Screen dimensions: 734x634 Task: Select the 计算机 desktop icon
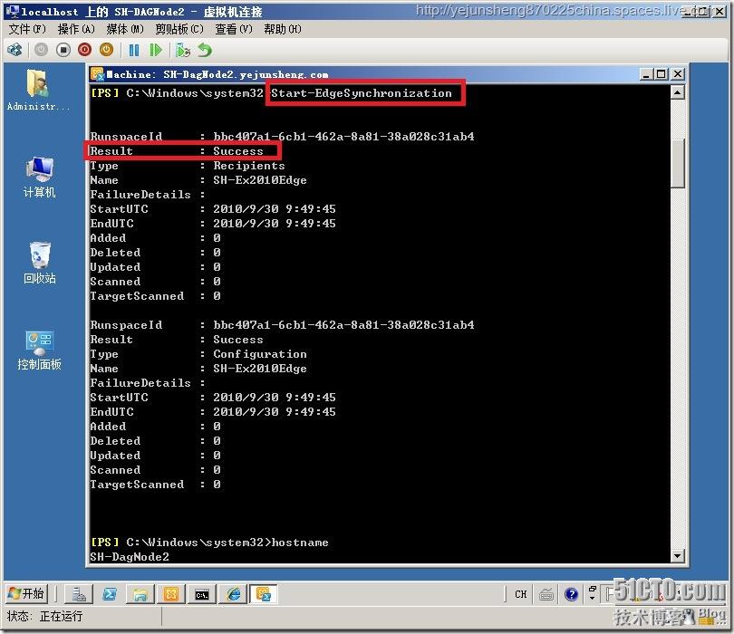pyautogui.click(x=39, y=178)
